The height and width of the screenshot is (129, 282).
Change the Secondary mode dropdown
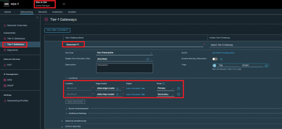pyautogui.click(x=166, y=94)
